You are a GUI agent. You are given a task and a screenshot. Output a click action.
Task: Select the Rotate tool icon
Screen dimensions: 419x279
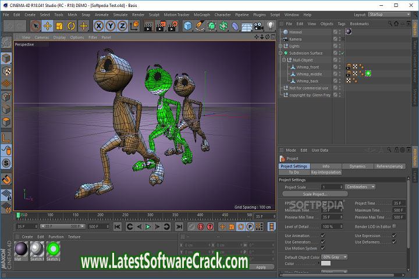(72, 26)
